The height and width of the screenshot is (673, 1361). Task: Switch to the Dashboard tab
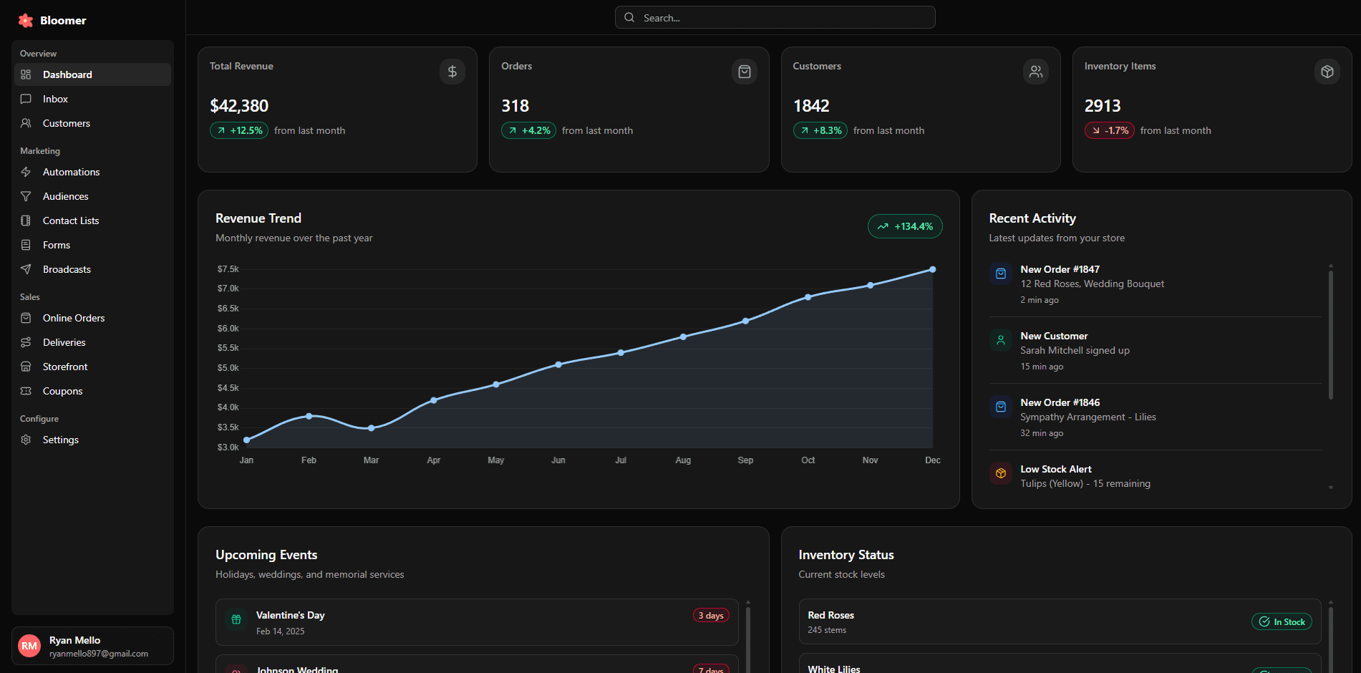(67, 74)
